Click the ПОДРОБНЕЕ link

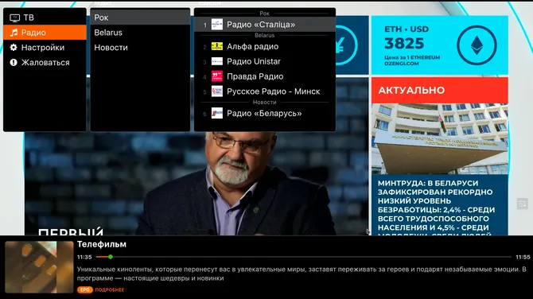pos(110,289)
